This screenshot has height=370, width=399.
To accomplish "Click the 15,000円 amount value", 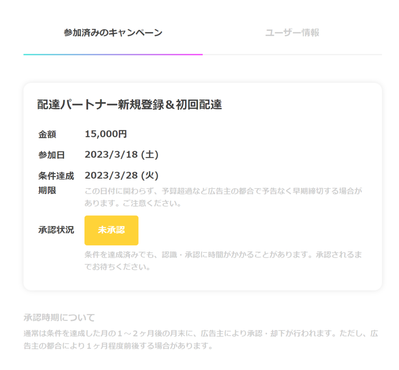I will [x=106, y=134].
